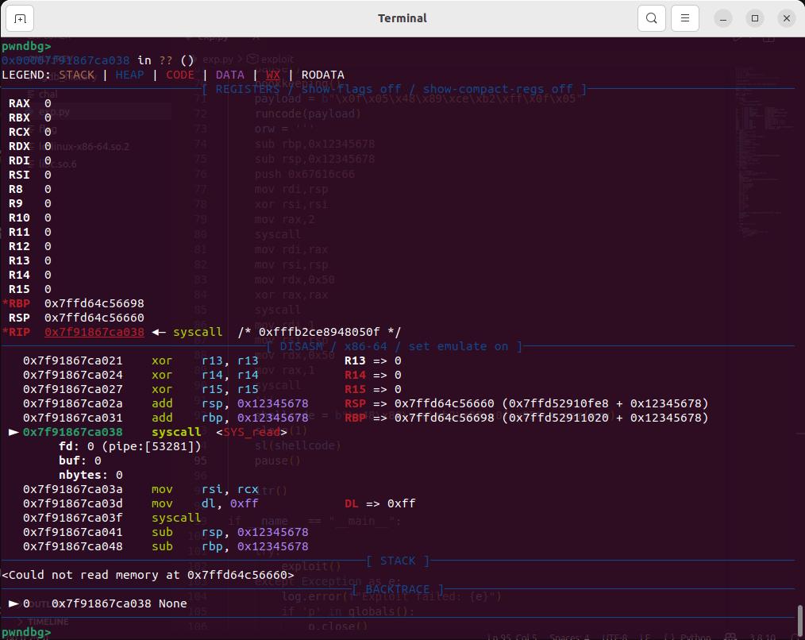Minimize the Terminal window
Image resolution: width=805 pixels, height=640 pixels.
(x=723, y=18)
